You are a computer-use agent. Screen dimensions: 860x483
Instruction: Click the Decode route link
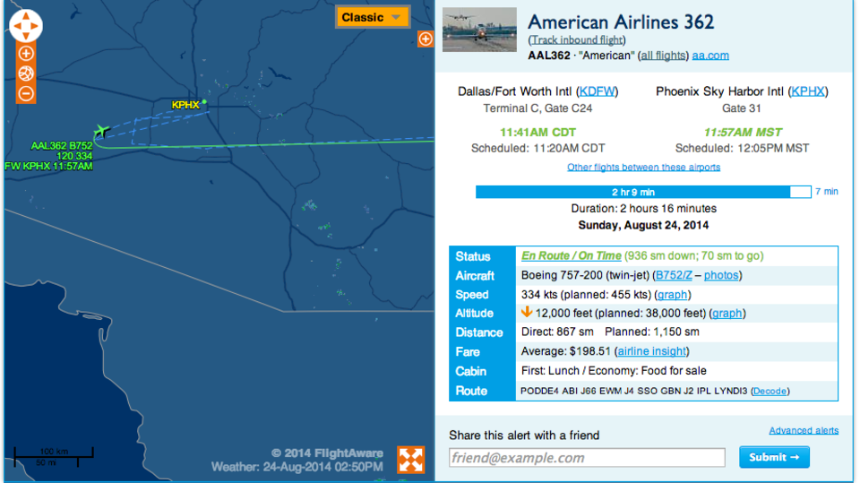click(770, 392)
